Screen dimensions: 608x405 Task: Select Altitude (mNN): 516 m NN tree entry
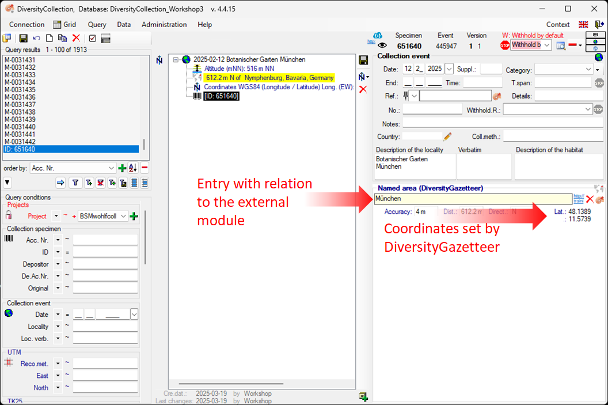(x=240, y=69)
